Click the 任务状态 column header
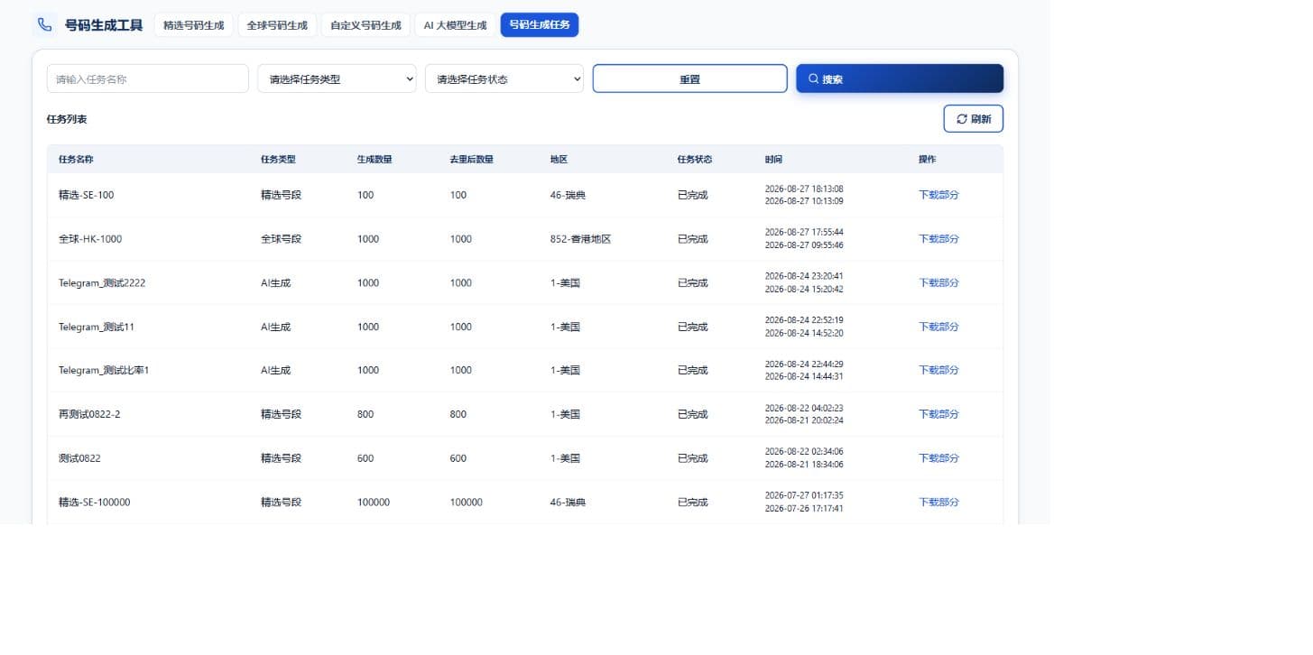 pos(695,159)
